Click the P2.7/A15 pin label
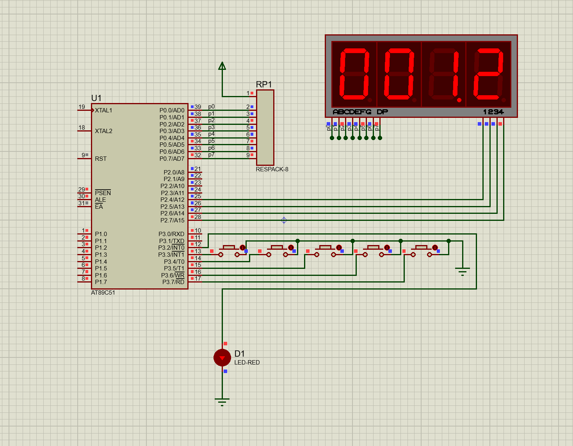The width and height of the screenshot is (573, 446). pos(173,220)
